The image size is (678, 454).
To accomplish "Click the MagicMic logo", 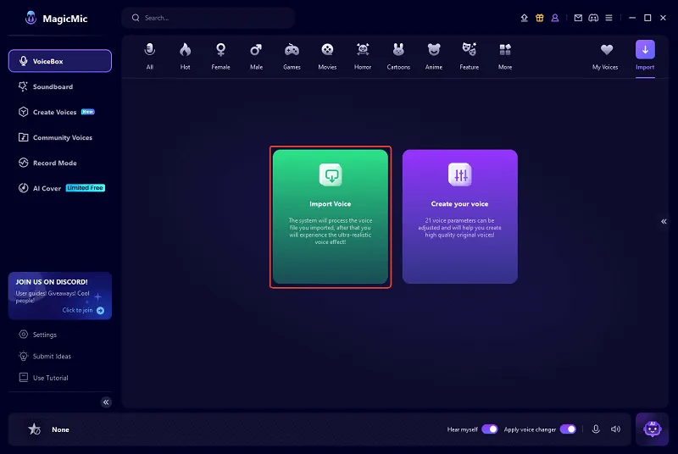I will pyautogui.click(x=56, y=18).
